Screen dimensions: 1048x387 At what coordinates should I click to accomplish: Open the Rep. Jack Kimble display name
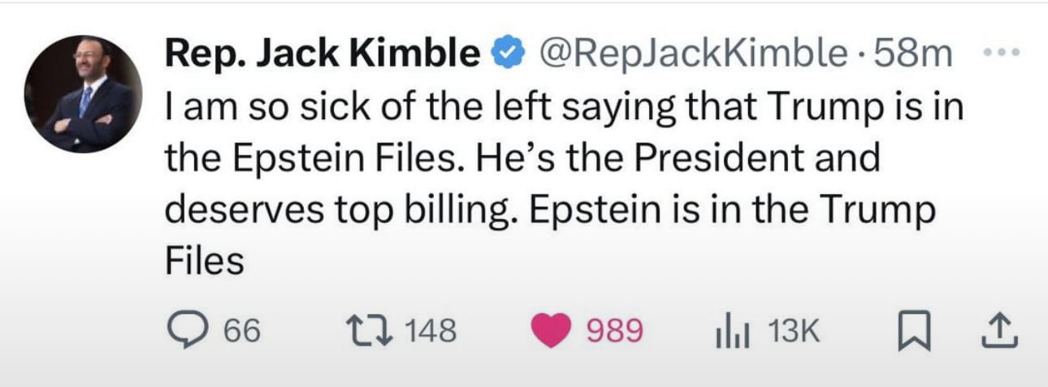click(323, 54)
